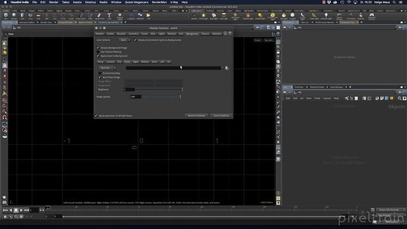Adjust the Image Quality slider

161,97
